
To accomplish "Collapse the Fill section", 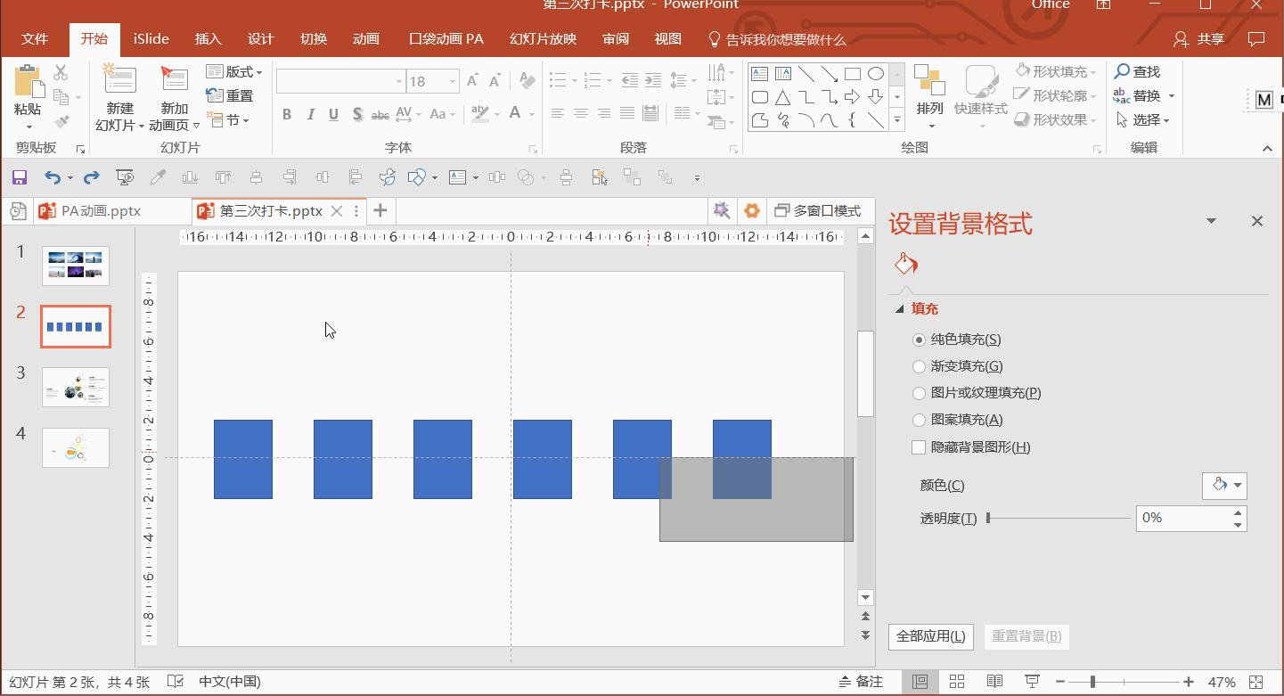I will click(900, 309).
